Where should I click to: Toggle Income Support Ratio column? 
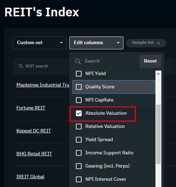click(79, 153)
